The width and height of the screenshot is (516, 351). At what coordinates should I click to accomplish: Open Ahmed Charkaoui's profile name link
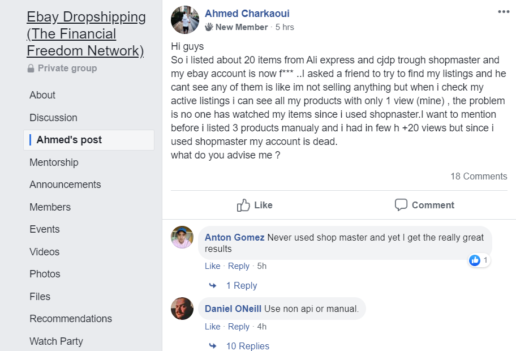247,14
